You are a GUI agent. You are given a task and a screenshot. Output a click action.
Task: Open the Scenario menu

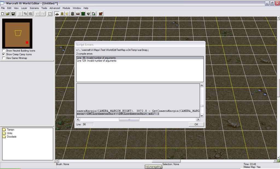[x=34, y=8]
